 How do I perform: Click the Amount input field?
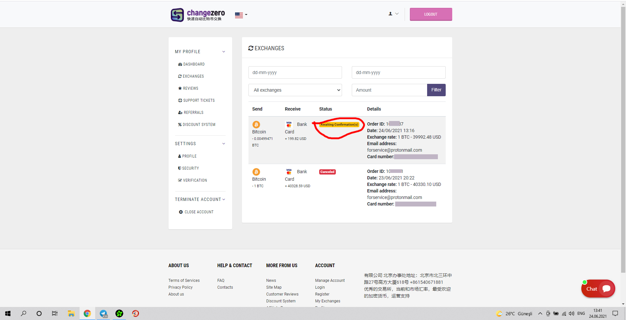tap(389, 90)
